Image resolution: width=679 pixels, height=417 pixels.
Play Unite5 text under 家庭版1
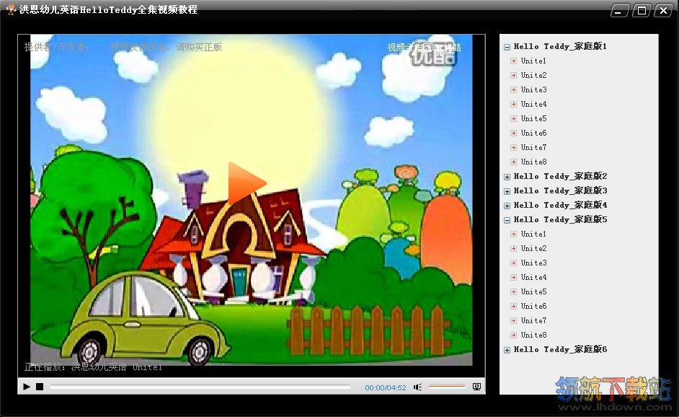pyautogui.click(x=533, y=118)
